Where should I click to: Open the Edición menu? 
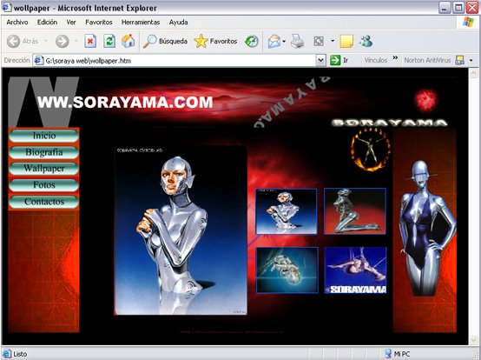(47, 22)
